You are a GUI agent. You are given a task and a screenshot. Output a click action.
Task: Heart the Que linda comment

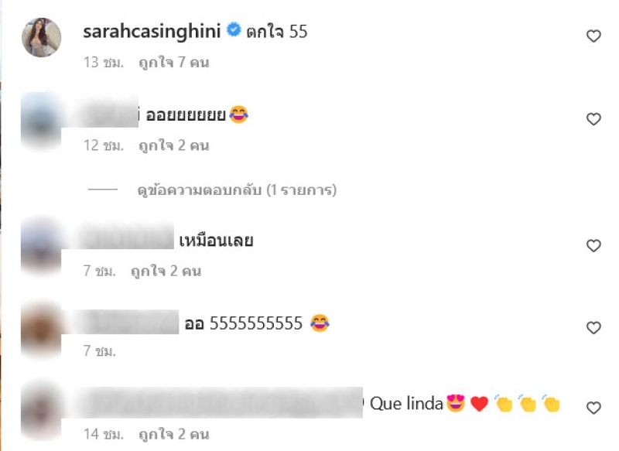click(x=593, y=408)
